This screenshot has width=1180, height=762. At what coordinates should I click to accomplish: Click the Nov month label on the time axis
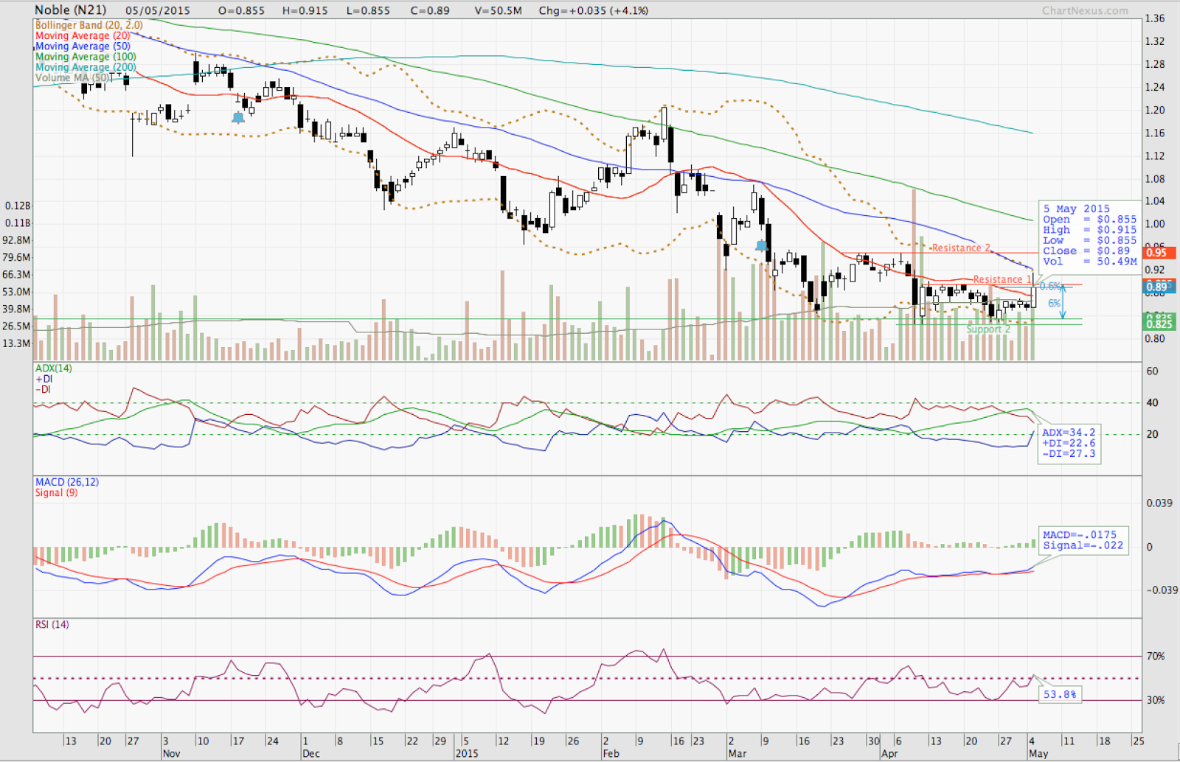pos(171,753)
